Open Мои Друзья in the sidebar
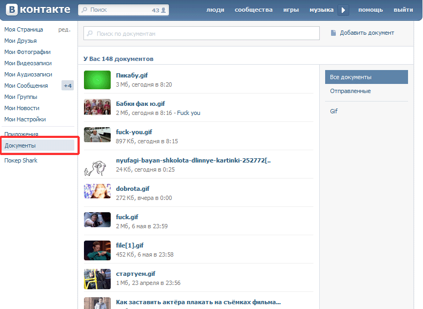The height and width of the screenshot is (309, 423). [20, 41]
